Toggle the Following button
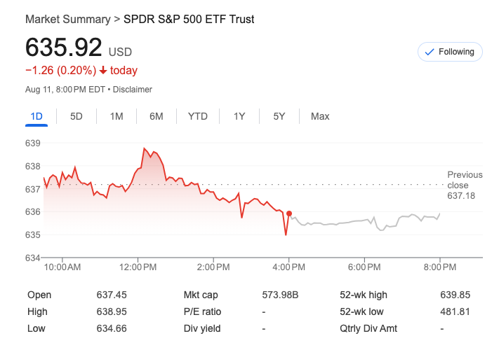 450,52
